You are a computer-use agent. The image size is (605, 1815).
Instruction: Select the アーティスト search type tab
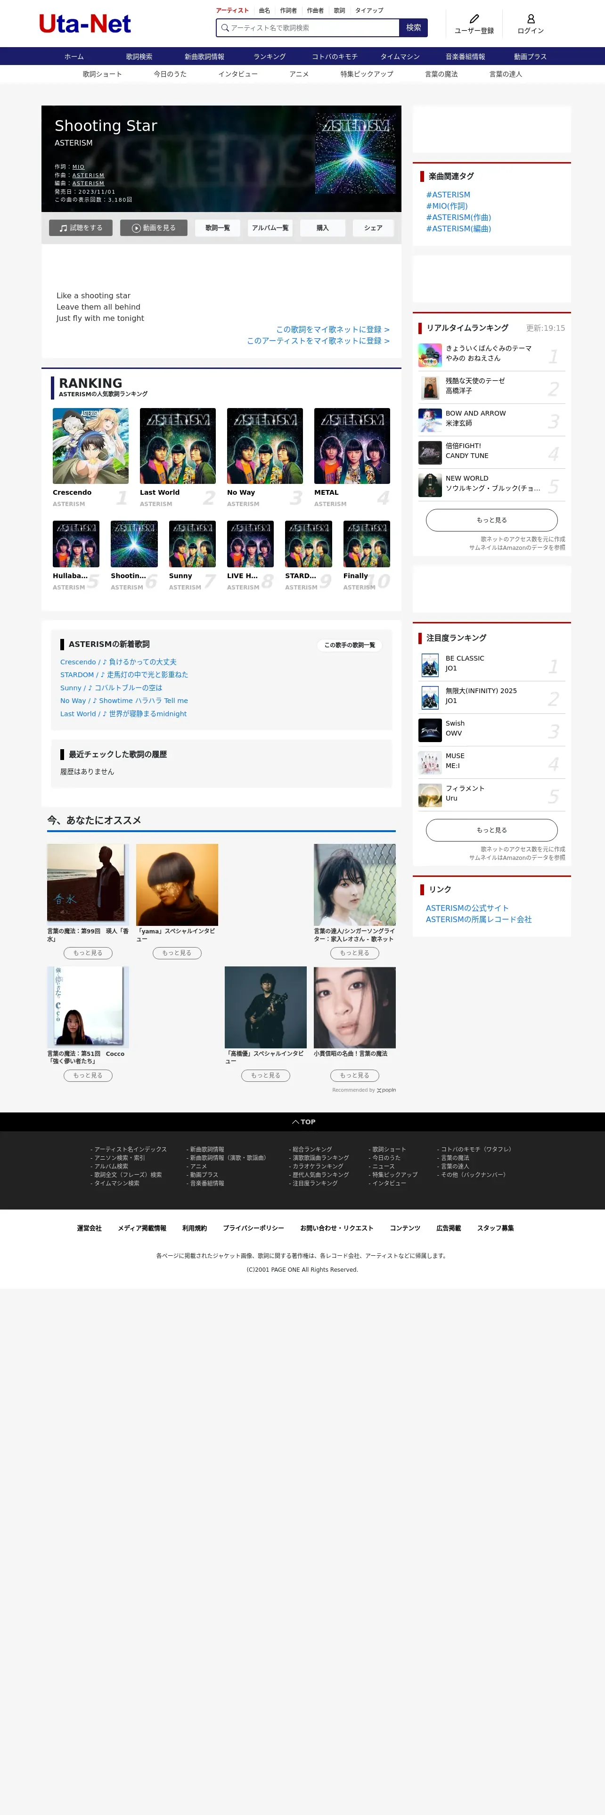[232, 10]
